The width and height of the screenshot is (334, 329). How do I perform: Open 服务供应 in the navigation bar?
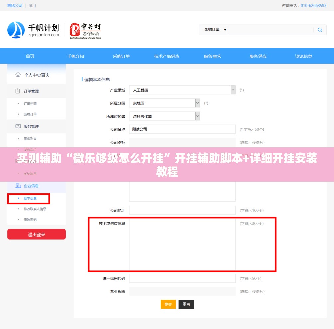pyautogui.click(x=258, y=56)
